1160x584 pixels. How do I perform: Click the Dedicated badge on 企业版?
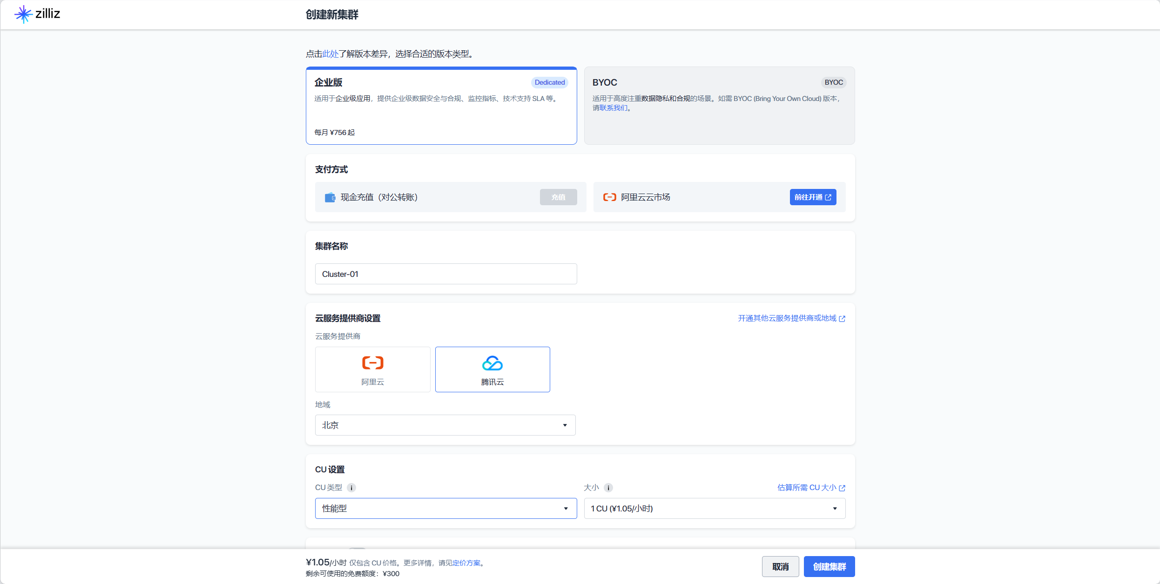(550, 82)
